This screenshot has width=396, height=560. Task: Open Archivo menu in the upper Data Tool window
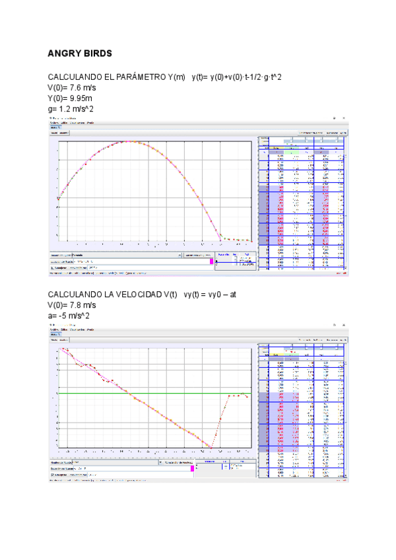[53, 123]
